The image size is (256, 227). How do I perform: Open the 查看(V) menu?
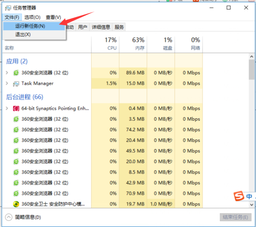point(53,17)
